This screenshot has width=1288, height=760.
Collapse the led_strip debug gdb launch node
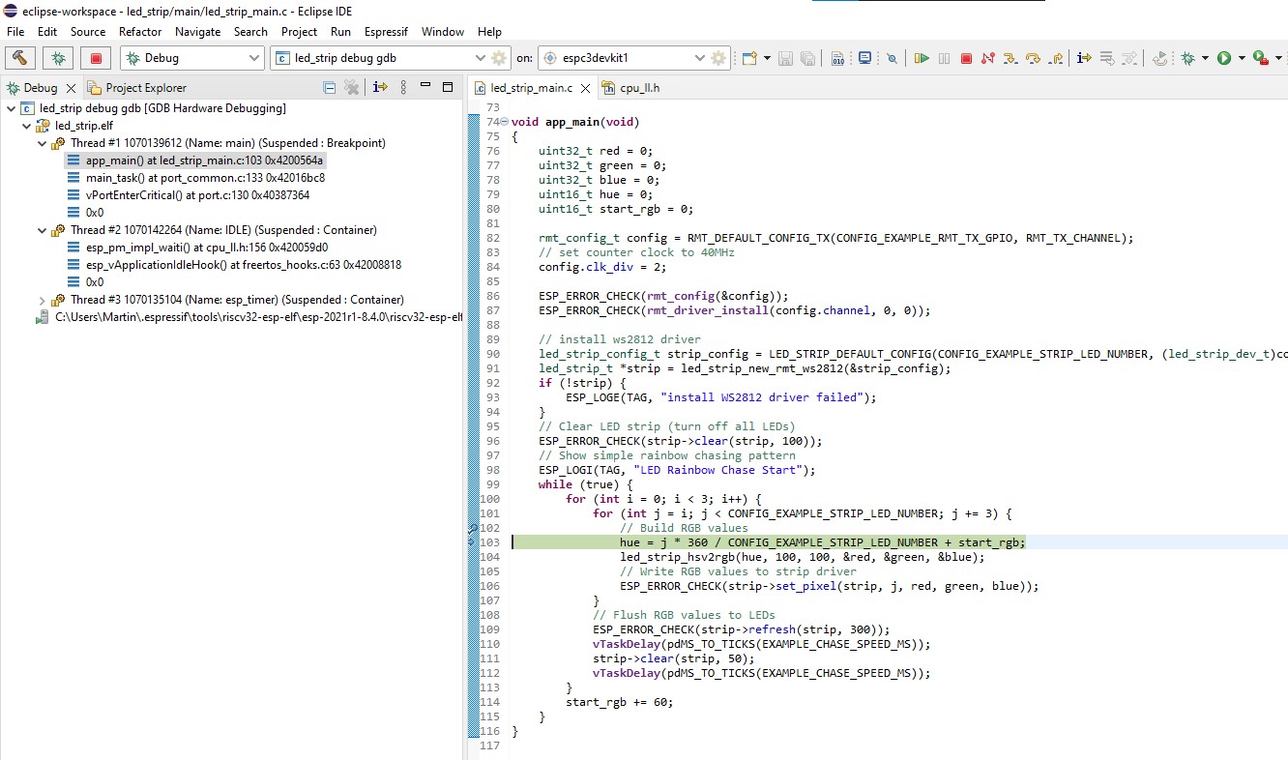point(11,108)
